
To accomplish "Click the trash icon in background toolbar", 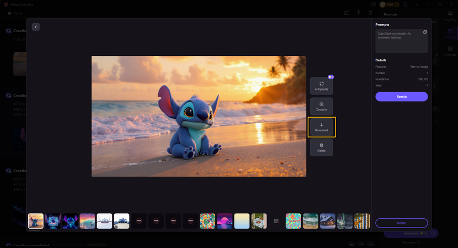I will tap(370, 13).
